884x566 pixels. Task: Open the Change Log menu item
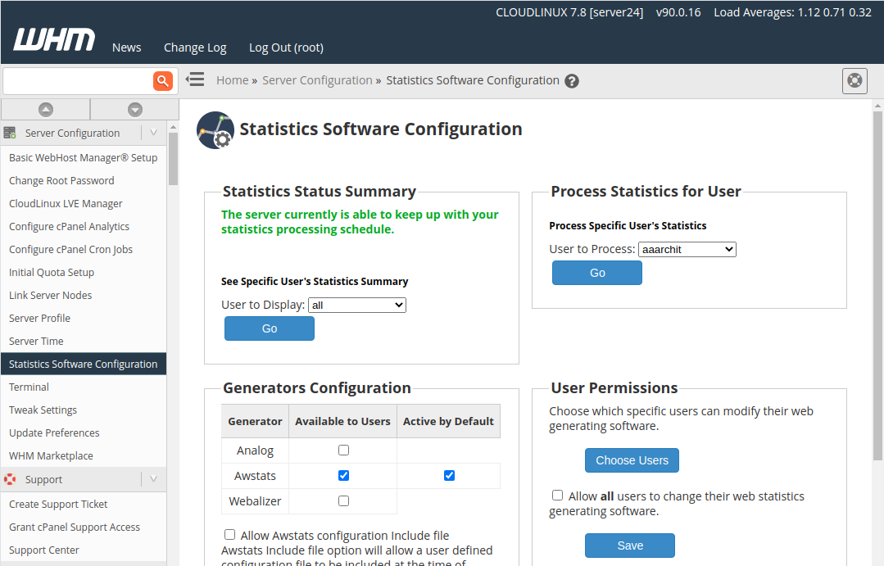click(195, 48)
